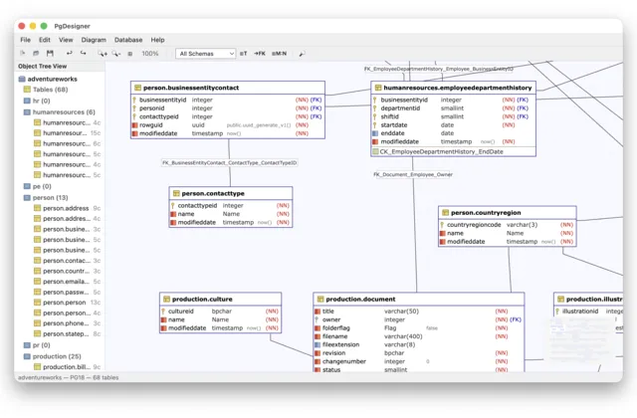
Task: Click table icon in production.culture diagram header
Action: click(x=166, y=299)
